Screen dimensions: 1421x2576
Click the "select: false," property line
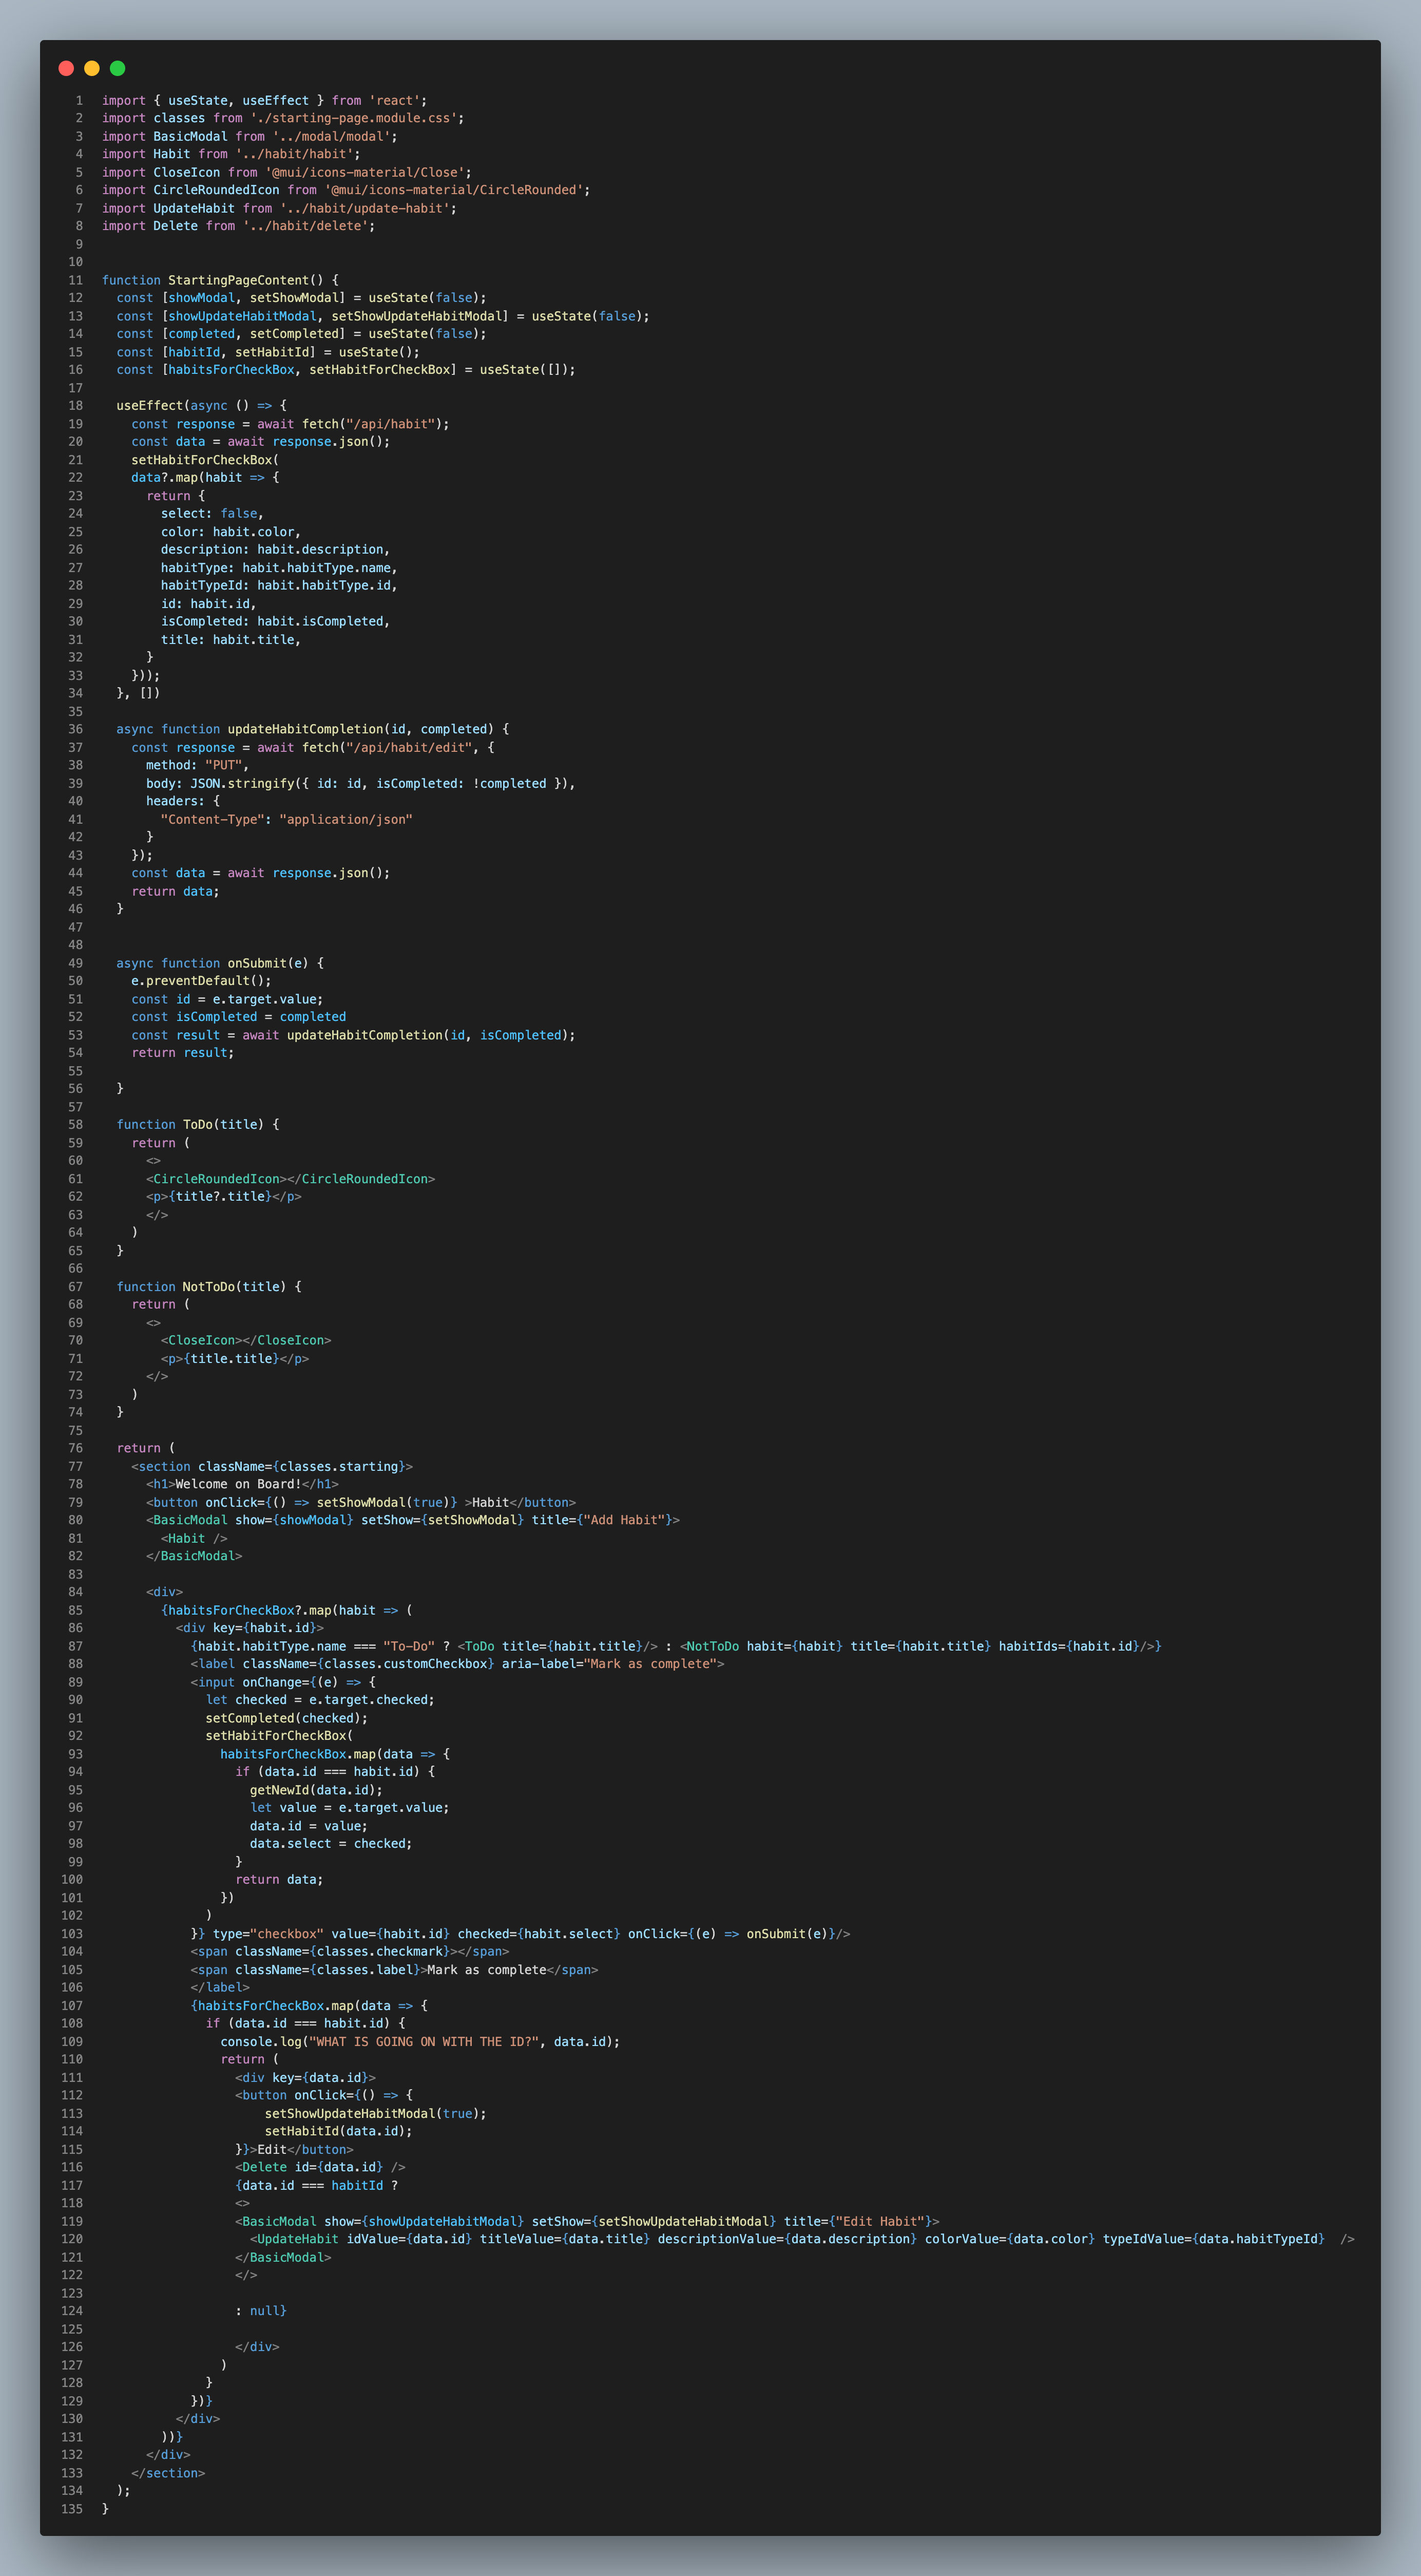click(213, 514)
